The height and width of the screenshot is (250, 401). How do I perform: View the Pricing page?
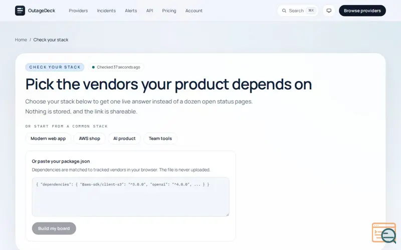click(169, 10)
